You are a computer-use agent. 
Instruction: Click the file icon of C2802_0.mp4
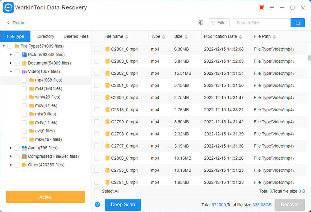click(107, 73)
